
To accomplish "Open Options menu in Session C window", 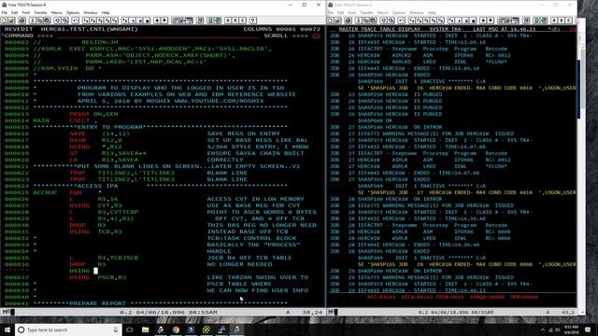I will click(x=399, y=12).
